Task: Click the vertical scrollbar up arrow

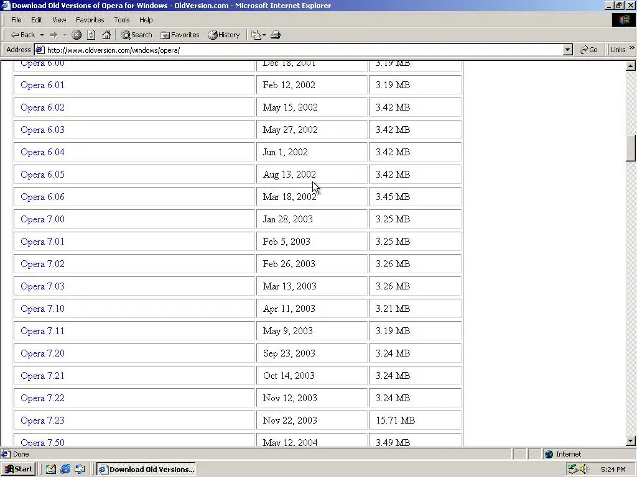Action: click(x=631, y=66)
